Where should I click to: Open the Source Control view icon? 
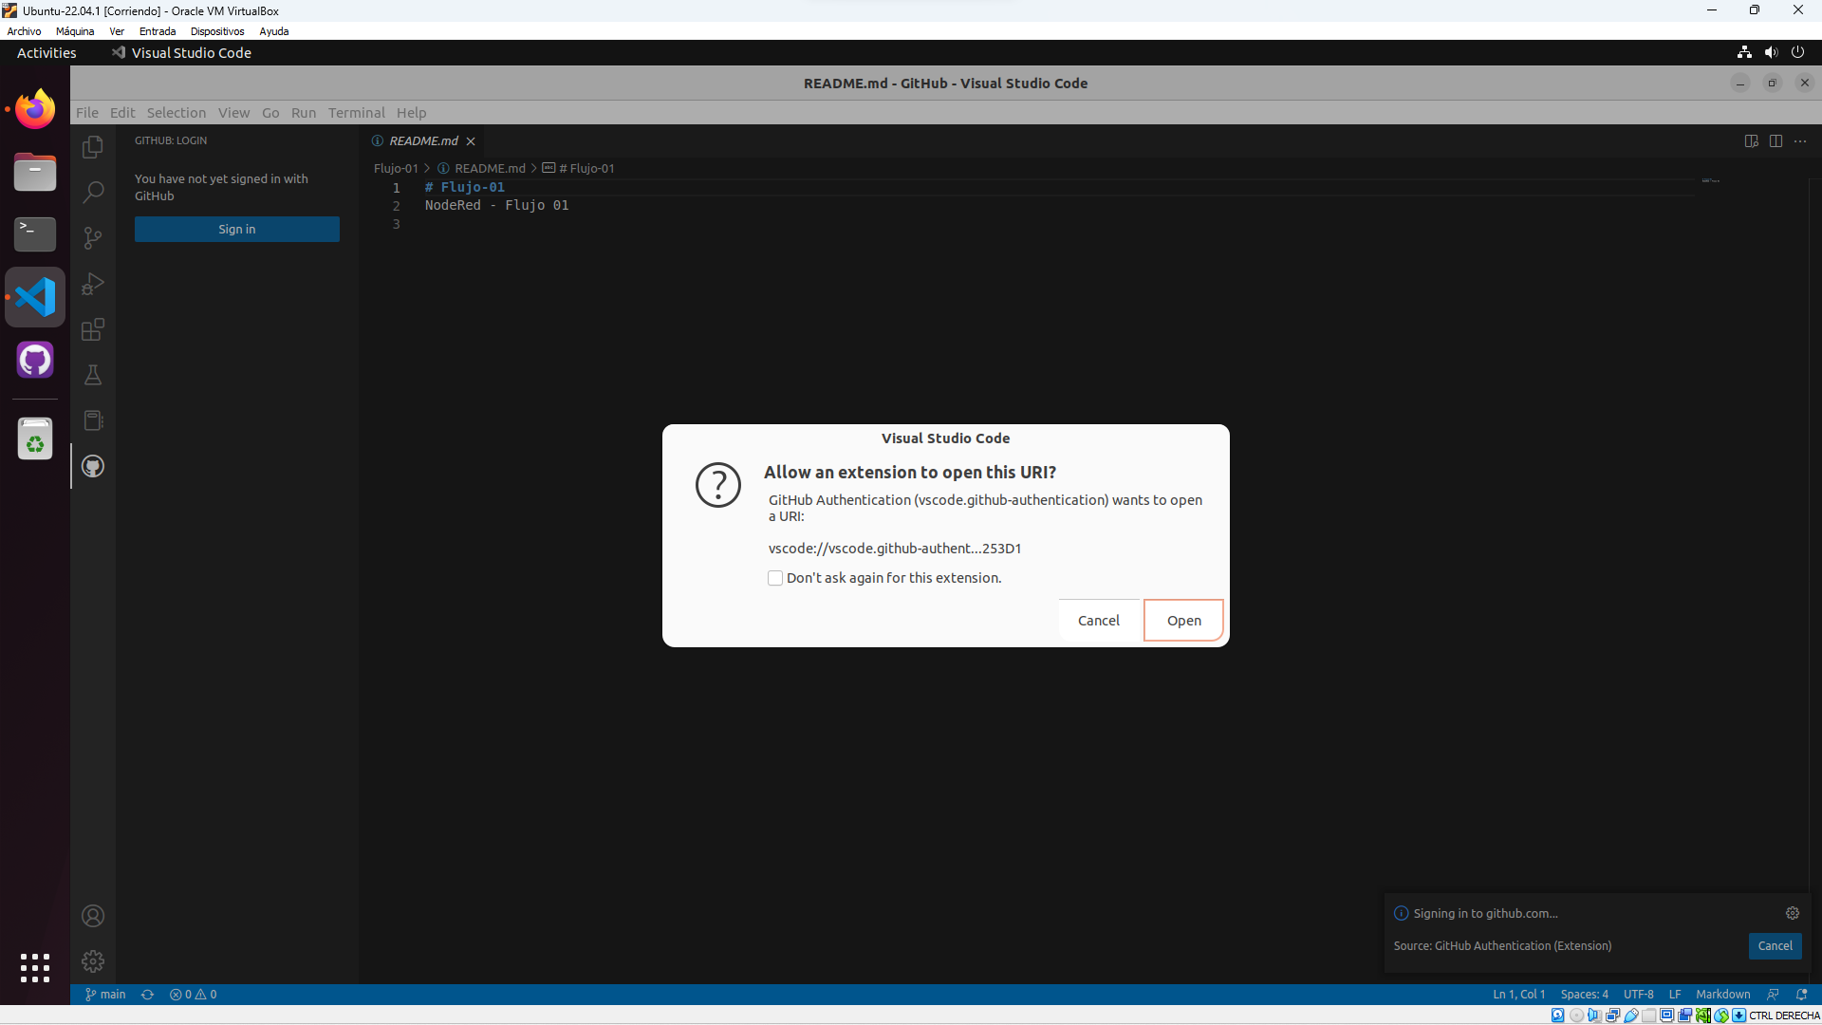tap(93, 238)
